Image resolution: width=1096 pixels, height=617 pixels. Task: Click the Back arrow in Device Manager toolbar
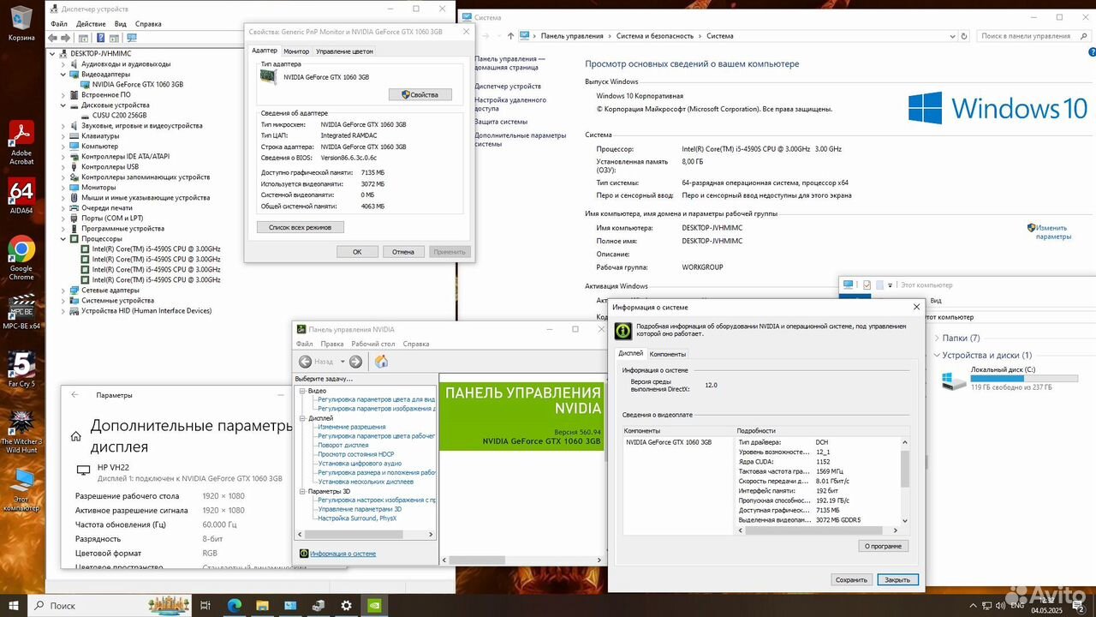click(x=53, y=38)
